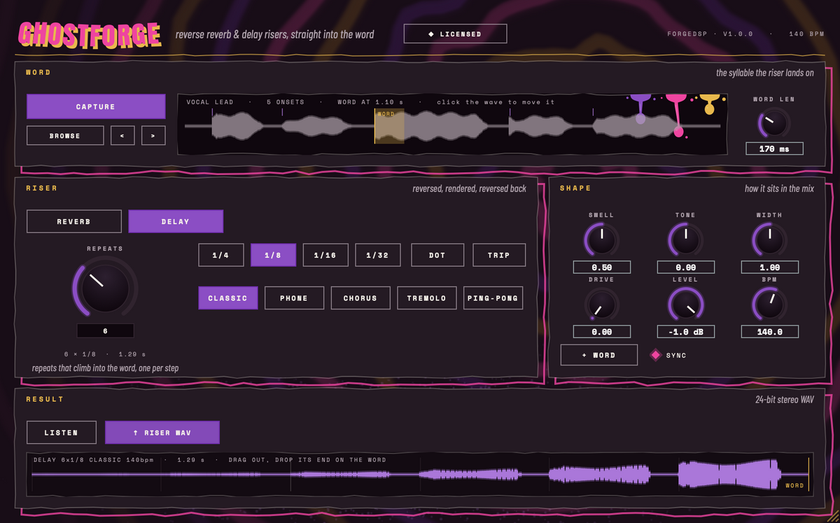Select the PHONE delay style
Screen dimensions: 840x523
[294, 298]
